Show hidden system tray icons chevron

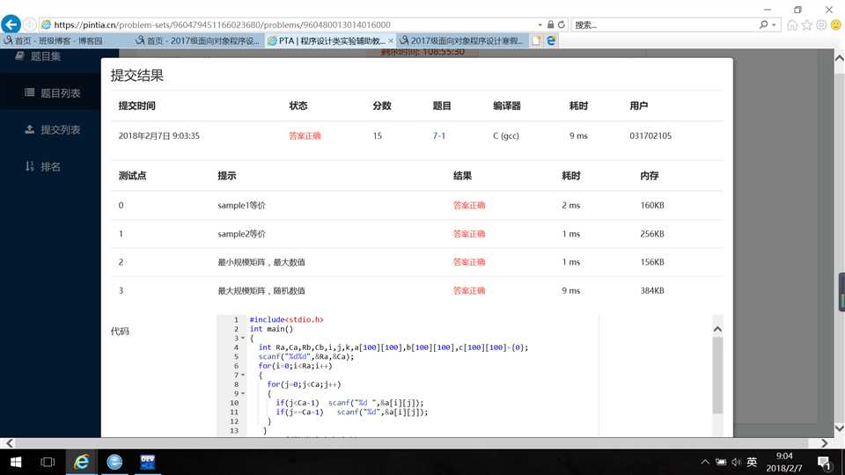(705, 462)
